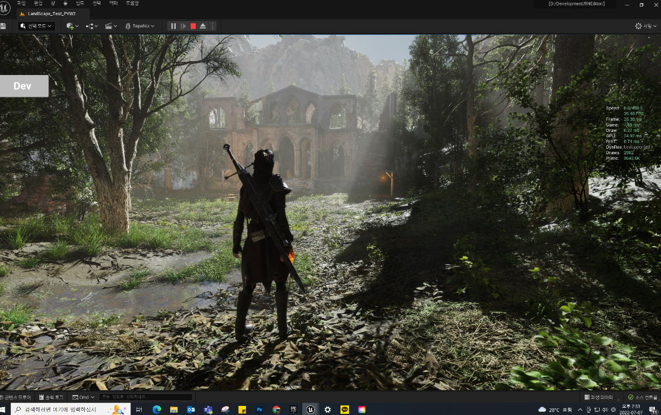Open Outlook from the taskbar

[x=191, y=410]
